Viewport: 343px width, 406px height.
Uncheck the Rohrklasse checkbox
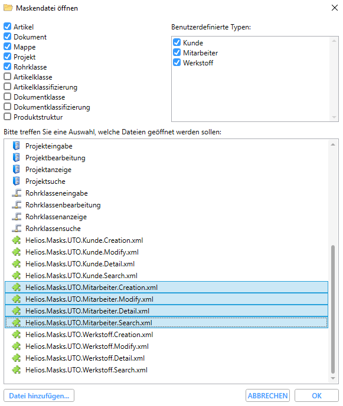[8, 67]
